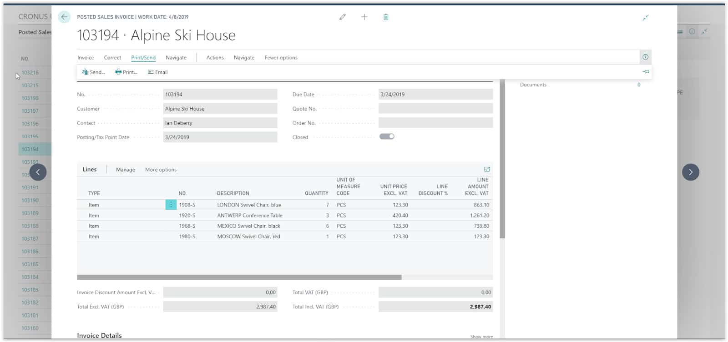Click Fewer options
728x342 pixels.
[x=281, y=58]
